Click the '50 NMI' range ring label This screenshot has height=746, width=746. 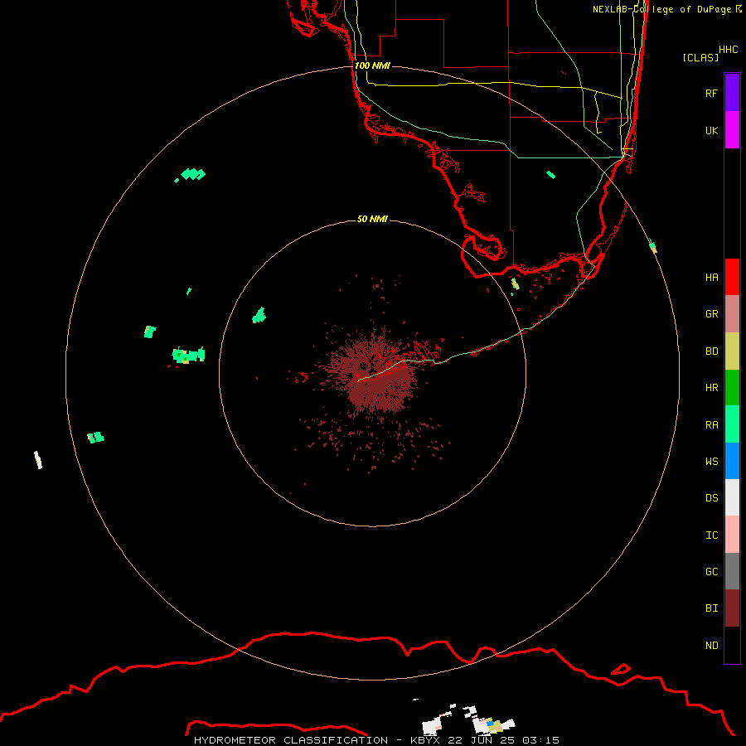click(372, 219)
